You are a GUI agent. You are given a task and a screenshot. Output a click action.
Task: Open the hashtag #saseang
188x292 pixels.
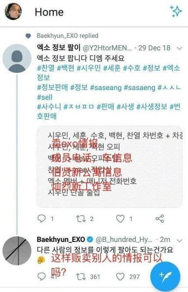106,87
